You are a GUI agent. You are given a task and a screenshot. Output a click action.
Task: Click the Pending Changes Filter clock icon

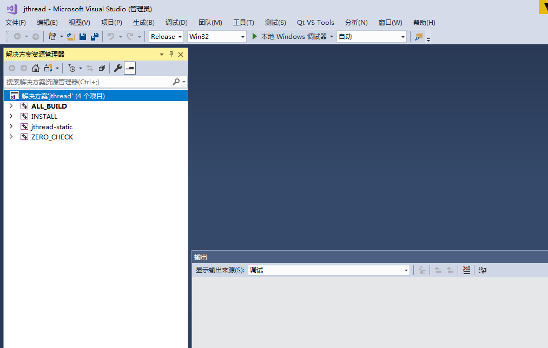pos(71,68)
